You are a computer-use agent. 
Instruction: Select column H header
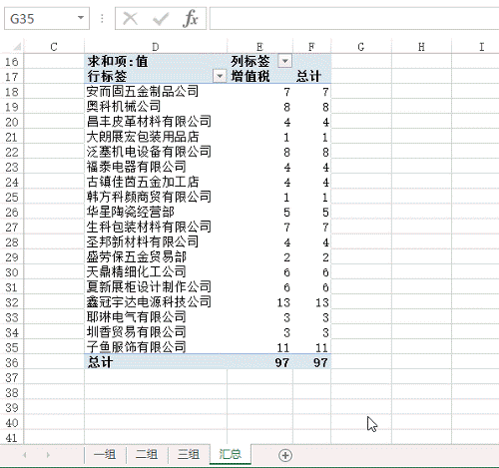pos(421,47)
